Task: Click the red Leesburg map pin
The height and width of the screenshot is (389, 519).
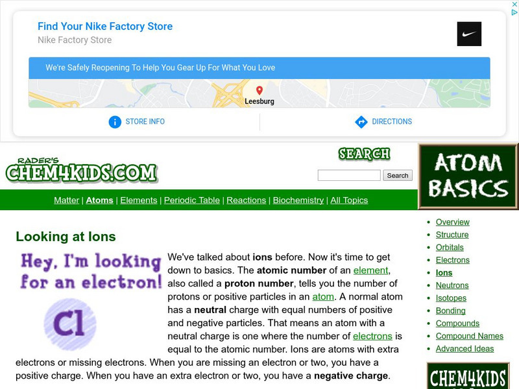Action: coord(259,90)
